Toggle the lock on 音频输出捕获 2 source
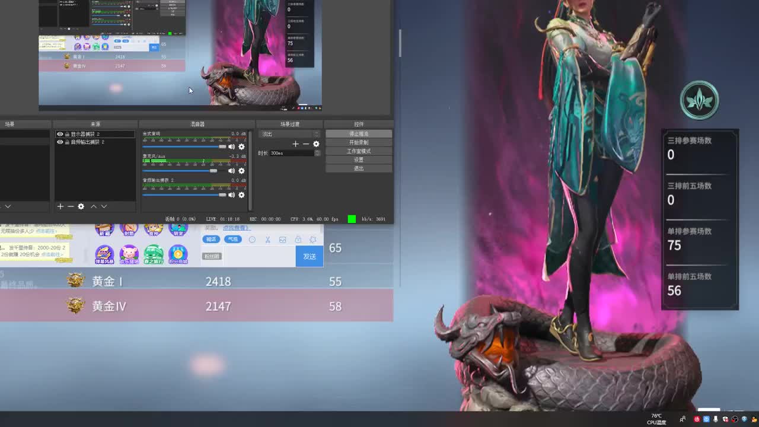This screenshot has height=427, width=759. point(67,142)
